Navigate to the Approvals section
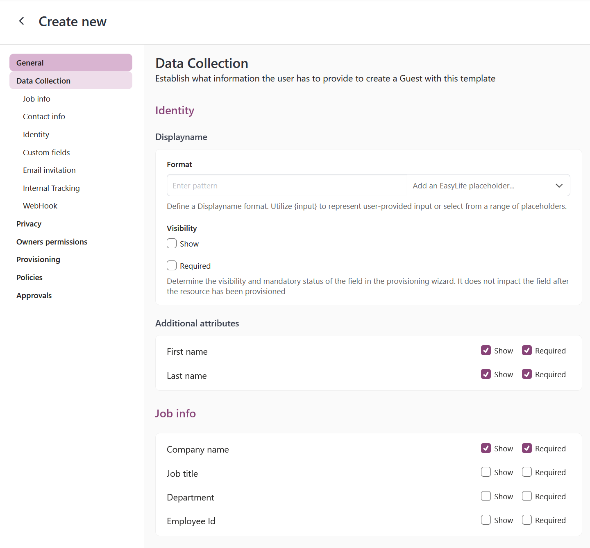 34,295
